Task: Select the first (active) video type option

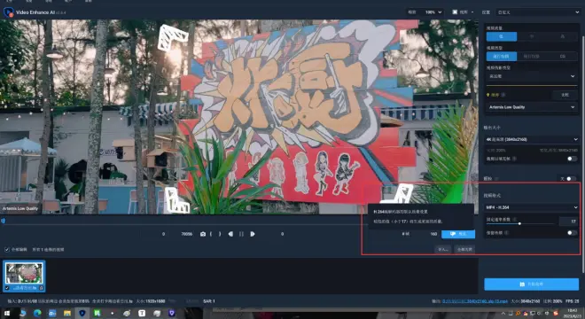Action: 502,57
